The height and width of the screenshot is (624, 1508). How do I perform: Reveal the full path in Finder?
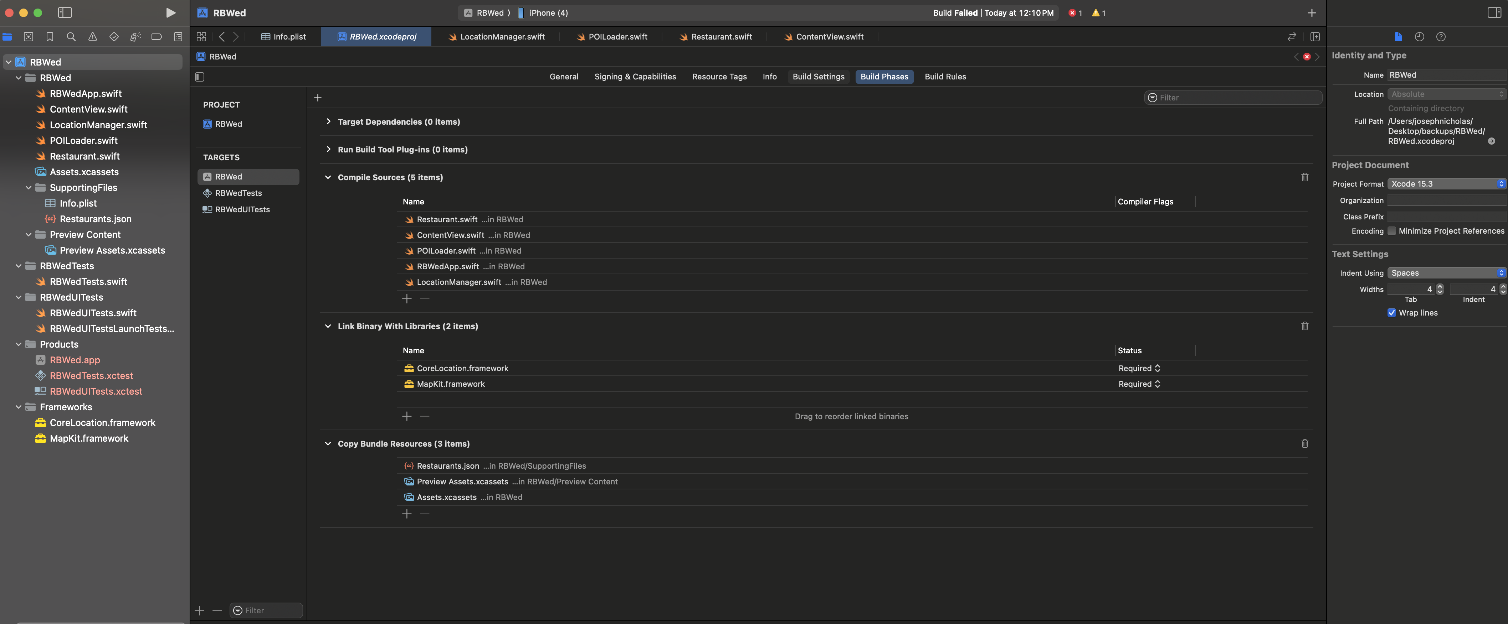[1492, 141]
